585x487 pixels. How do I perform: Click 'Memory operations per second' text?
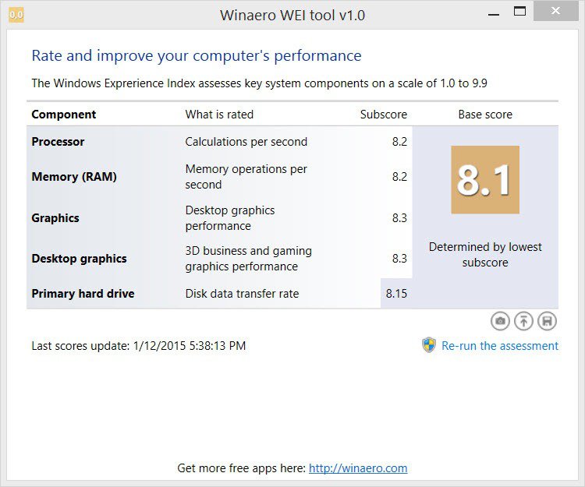pyautogui.click(x=246, y=177)
